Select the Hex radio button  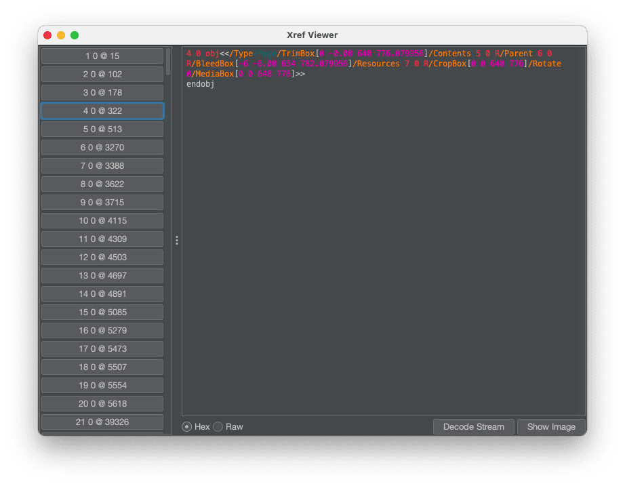187,427
